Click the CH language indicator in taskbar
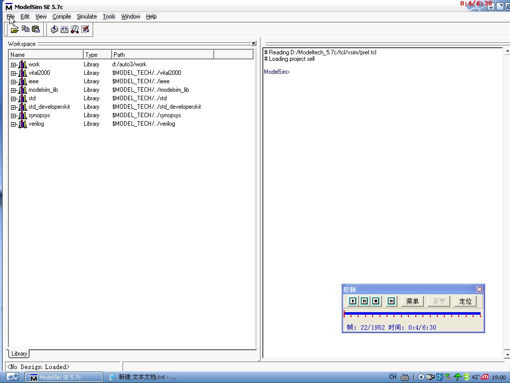The height and width of the screenshot is (383, 510). coord(392,377)
